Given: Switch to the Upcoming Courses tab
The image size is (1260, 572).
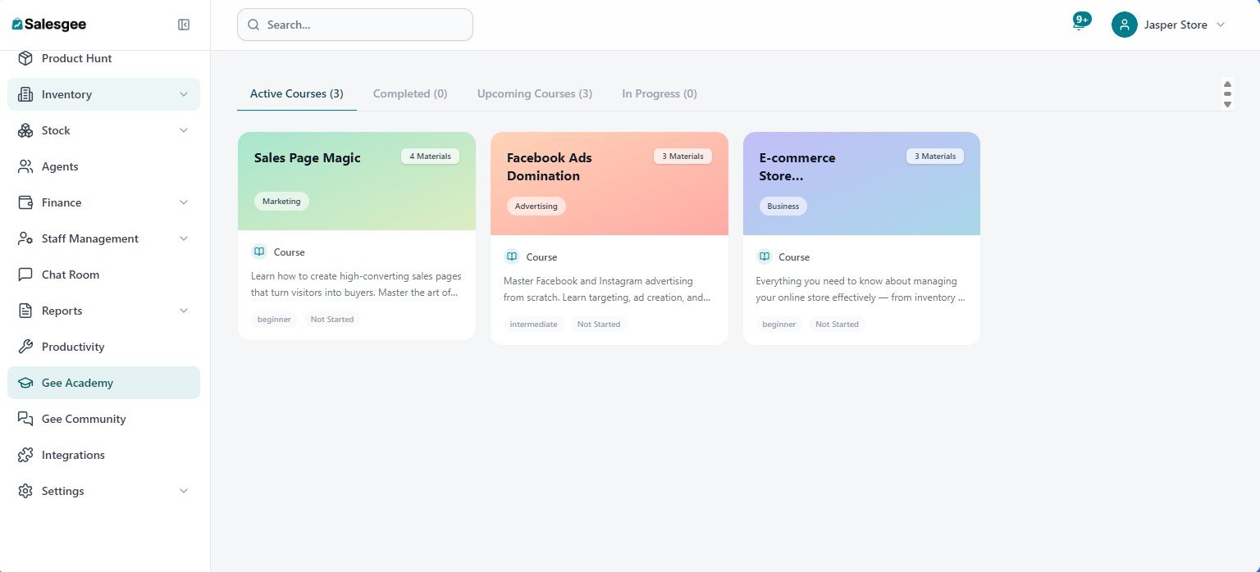Looking at the screenshot, I should coord(534,93).
